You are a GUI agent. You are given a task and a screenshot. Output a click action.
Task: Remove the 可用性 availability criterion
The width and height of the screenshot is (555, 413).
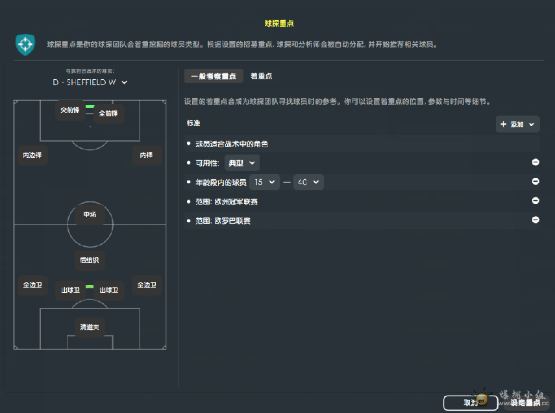pyautogui.click(x=536, y=162)
